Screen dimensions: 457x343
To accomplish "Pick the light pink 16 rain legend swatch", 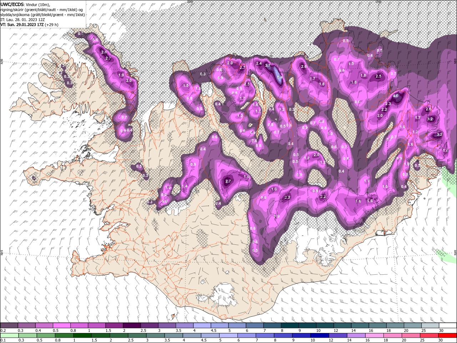I will coord(374,335).
